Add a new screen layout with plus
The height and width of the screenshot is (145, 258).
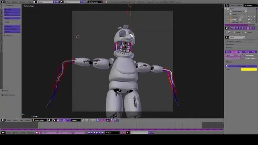point(54,2)
